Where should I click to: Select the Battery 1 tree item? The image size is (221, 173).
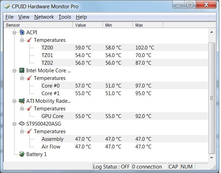coord(36,154)
